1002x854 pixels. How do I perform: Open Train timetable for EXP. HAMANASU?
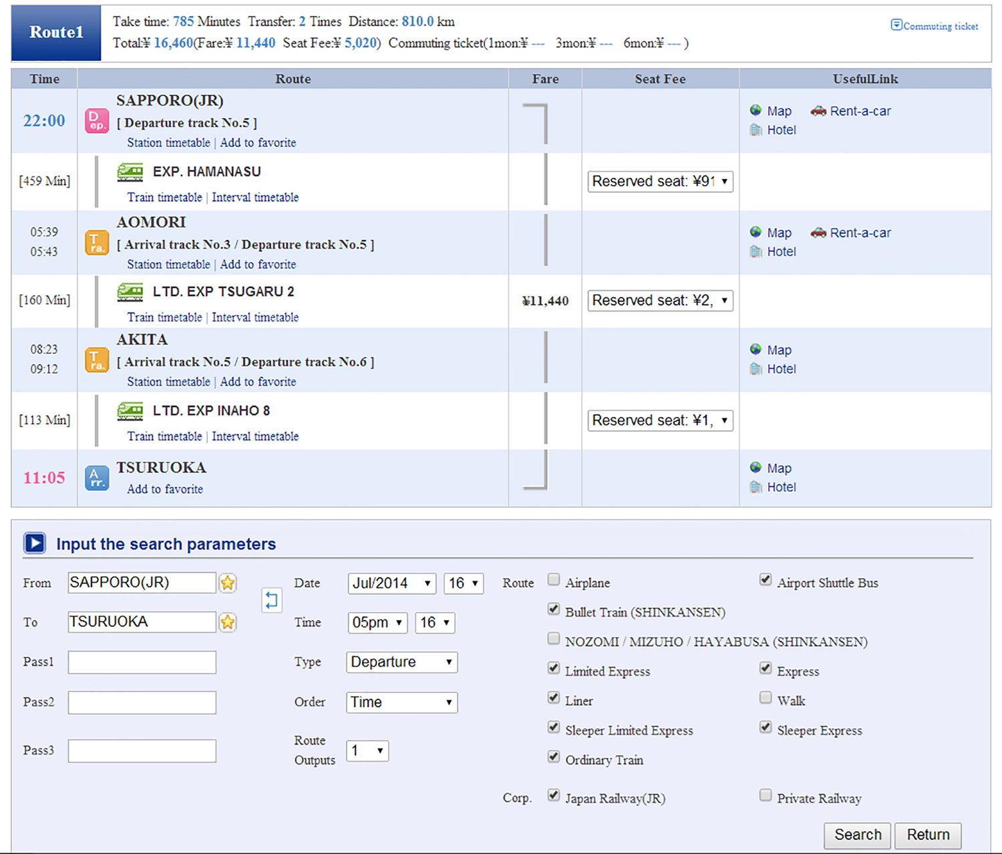coord(164,198)
